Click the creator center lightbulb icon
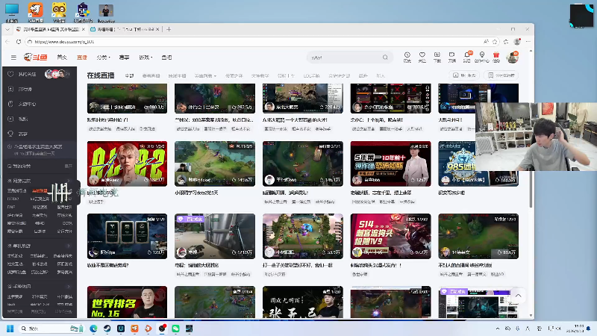 [481, 57]
